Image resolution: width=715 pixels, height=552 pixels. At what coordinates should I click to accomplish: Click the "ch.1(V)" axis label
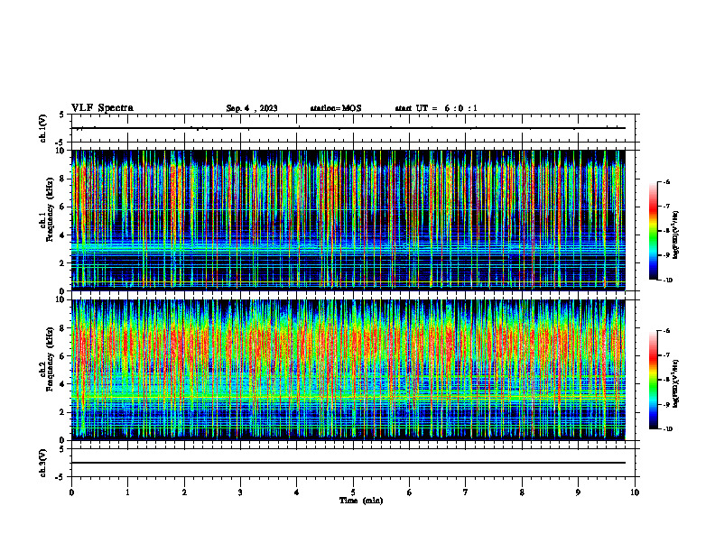pyautogui.click(x=42, y=128)
